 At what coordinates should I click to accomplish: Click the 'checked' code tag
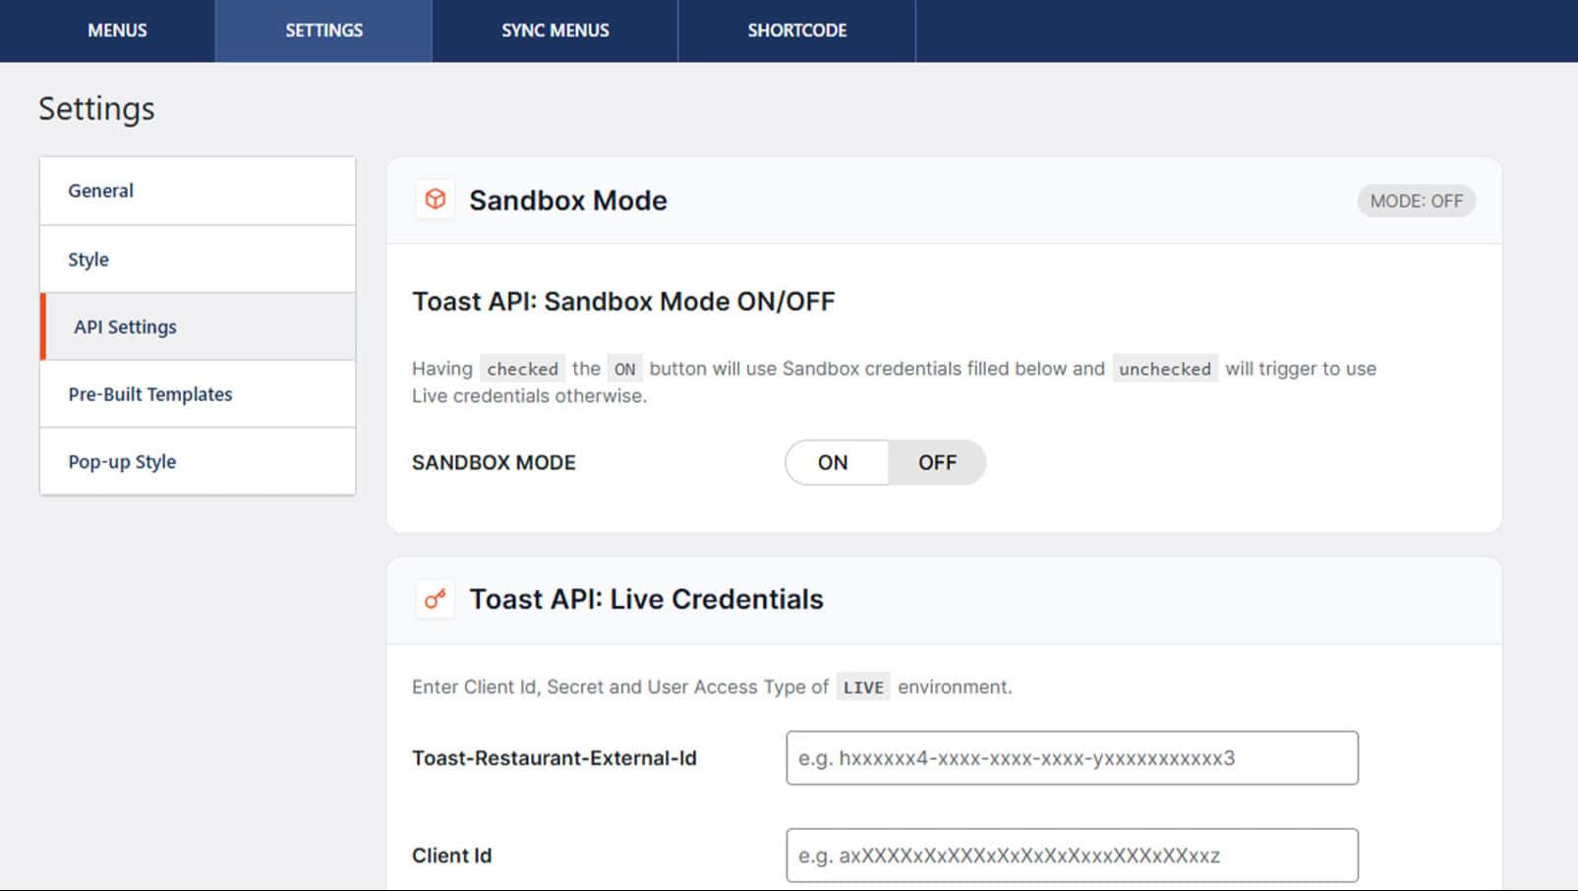tap(522, 369)
